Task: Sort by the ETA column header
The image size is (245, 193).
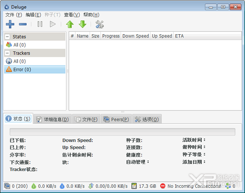Action: (207, 36)
